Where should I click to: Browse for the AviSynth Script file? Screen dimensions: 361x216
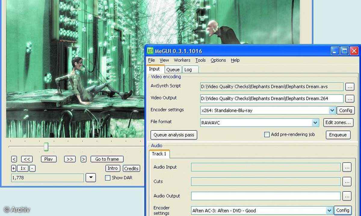coord(350,87)
